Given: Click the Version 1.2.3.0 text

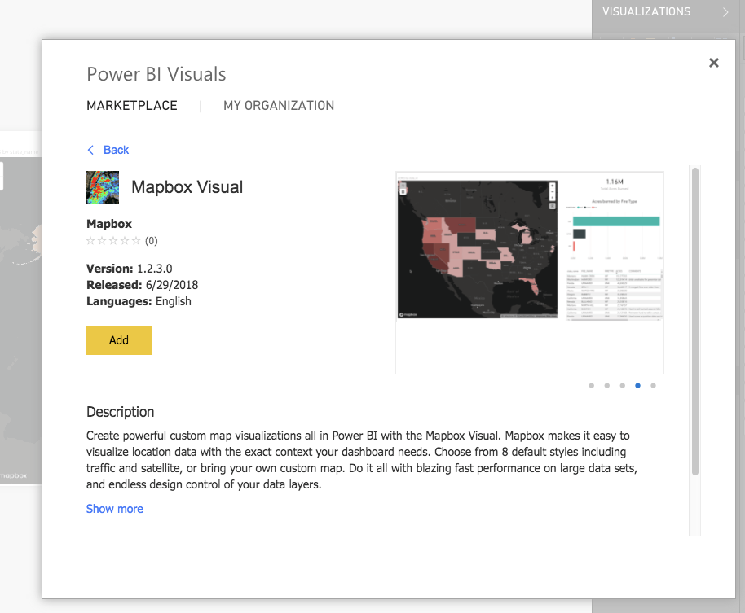Looking at the screenshot, I should [x=130, y=269].
